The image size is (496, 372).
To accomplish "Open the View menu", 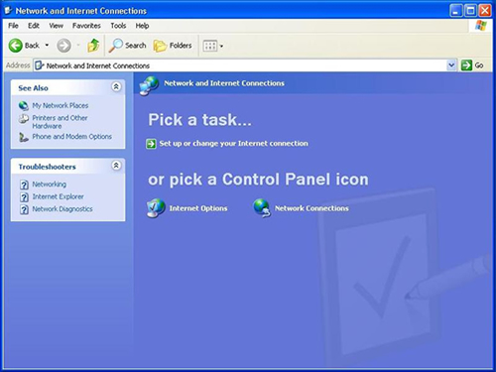I will coord(56,26).
